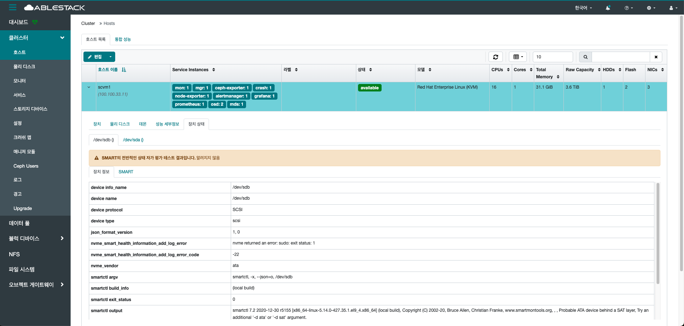The image size is (684, 326).
Task: Switch to the 통합 성능 tab
Action: coord(123,40)
